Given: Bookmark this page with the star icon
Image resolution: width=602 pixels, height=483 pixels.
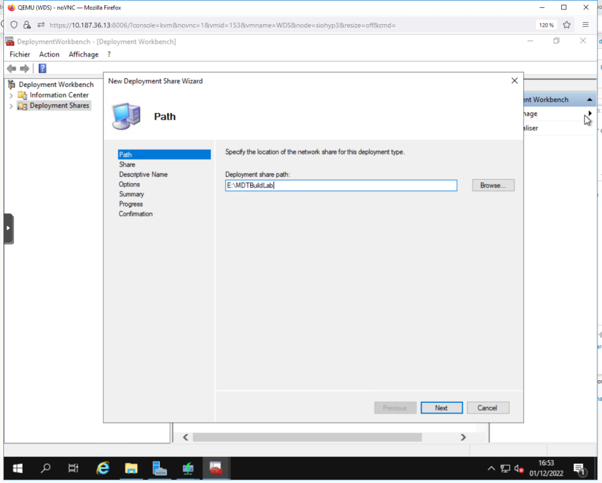Looking at the screenshot, I should (567, 25).
